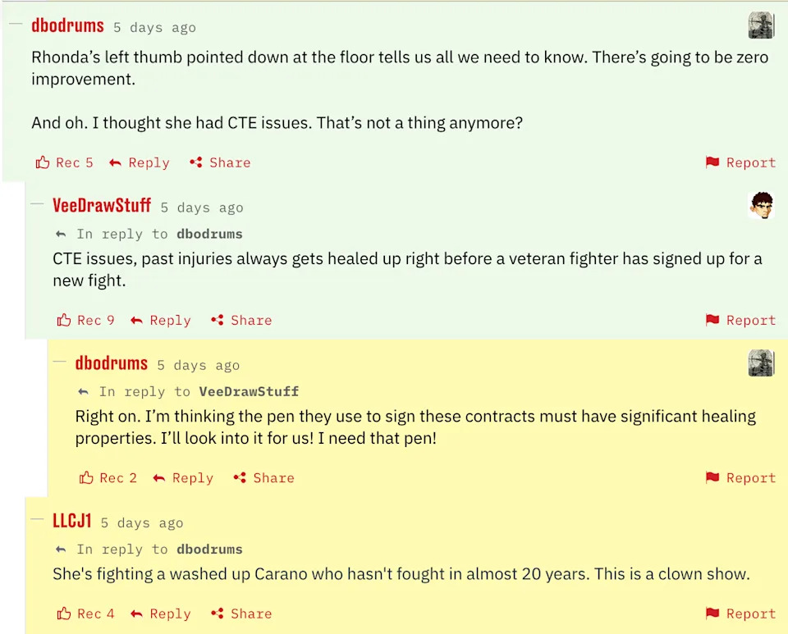Click dbodrums' avatar on top comment
The height and width of the screenshot is (634, 788).
762,25
